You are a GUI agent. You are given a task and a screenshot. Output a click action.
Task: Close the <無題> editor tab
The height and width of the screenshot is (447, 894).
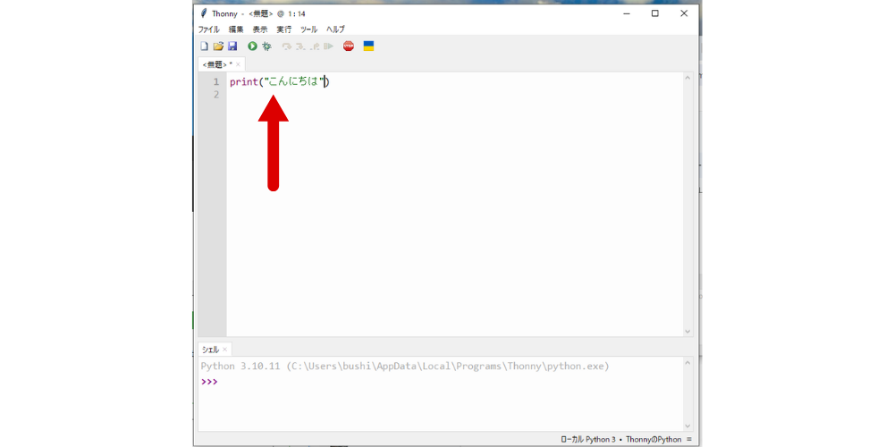[x=239, y=64]
